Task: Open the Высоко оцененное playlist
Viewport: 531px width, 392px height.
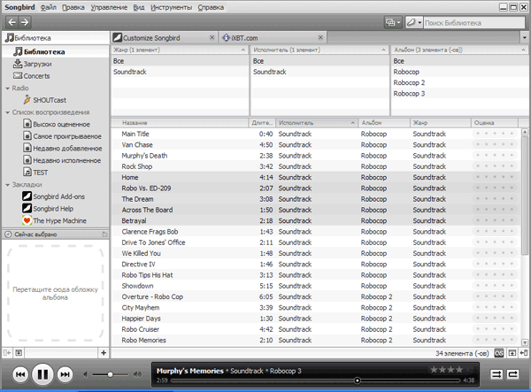Action: pyautogui.click(x=57, y=124)
